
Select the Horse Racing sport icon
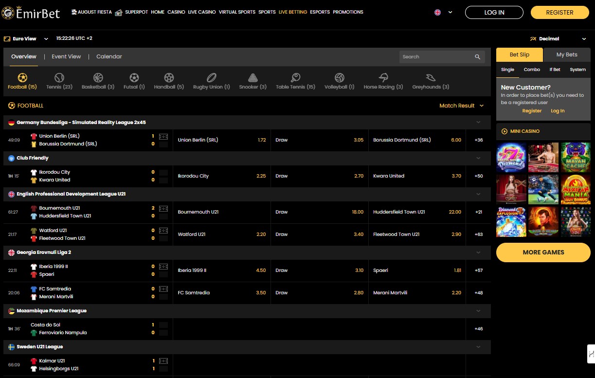click(383, 78)
